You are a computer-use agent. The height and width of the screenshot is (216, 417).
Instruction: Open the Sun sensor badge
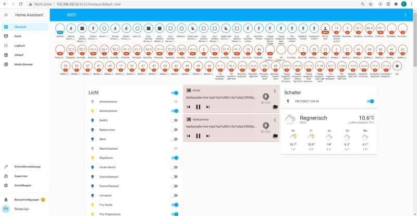click(397, 66)
